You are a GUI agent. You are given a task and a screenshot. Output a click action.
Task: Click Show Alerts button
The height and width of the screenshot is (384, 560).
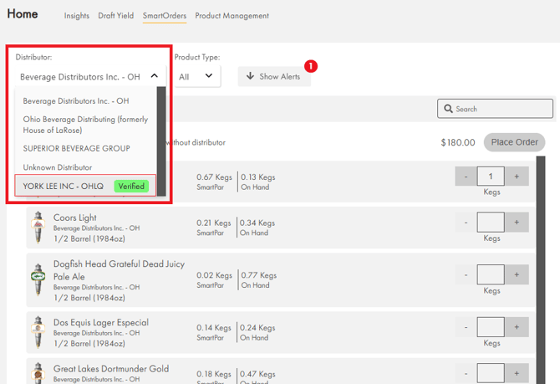274,76
